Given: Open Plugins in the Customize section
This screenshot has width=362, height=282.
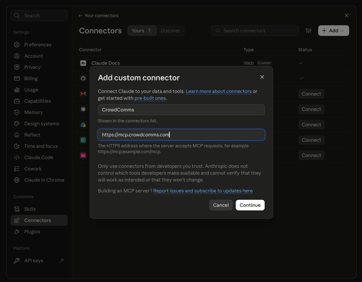Looking at the screenshot, I should (x=39, y=232).
